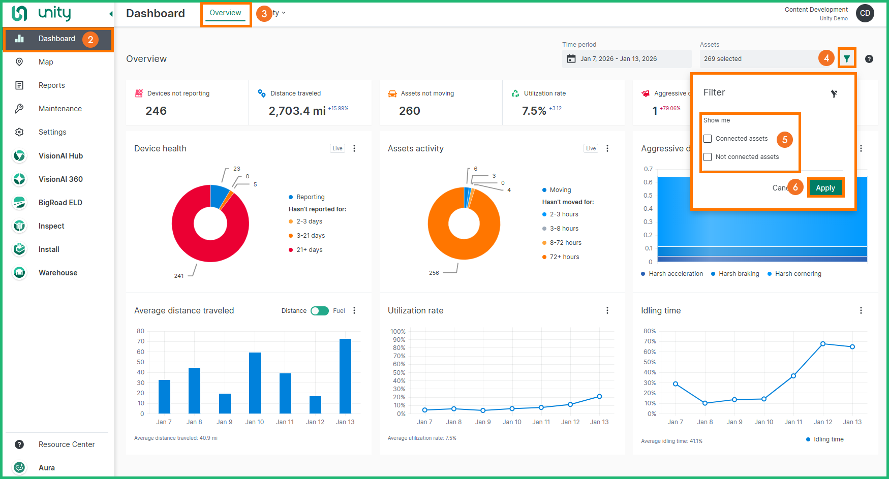Image resolution: width=889 pixels, height=479 pixels.
Task: Open the Warehouse app icon
Action: tap(19, 273)
